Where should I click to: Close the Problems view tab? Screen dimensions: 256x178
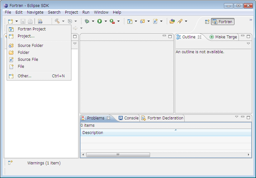click(108, 118)
